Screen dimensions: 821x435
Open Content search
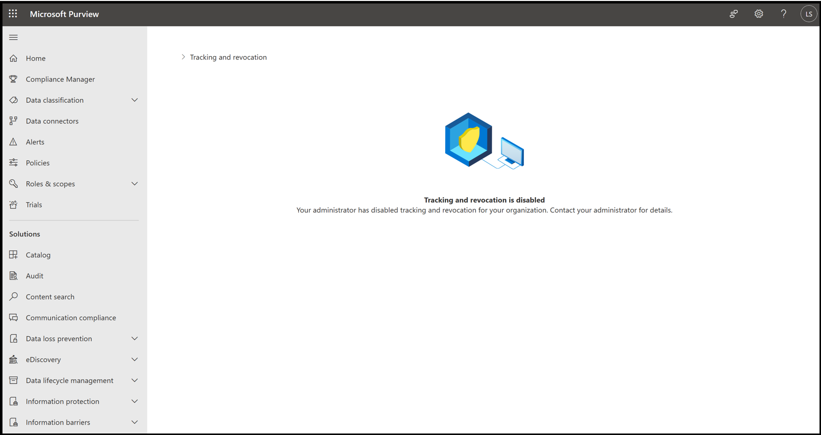click(x=50, y=297)
